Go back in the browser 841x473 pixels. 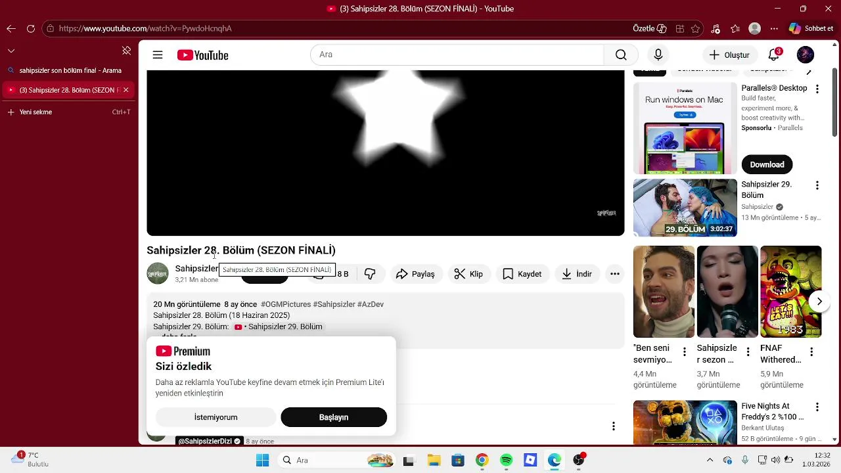click(x=11, y=28)
